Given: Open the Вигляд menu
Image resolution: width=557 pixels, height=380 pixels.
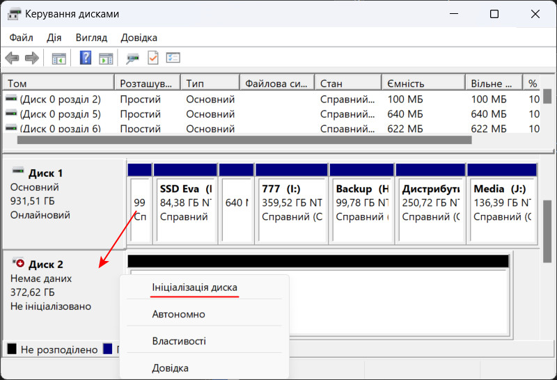Looking at the screenshot, I should point(91,38).
